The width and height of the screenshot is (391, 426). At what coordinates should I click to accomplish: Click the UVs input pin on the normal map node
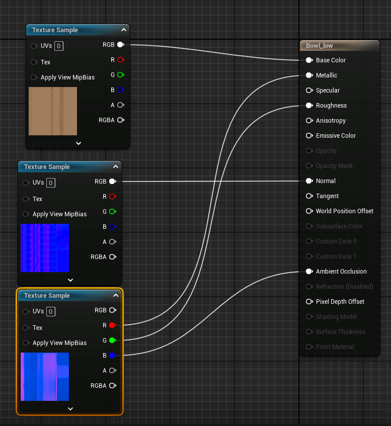tap(26, 183)
